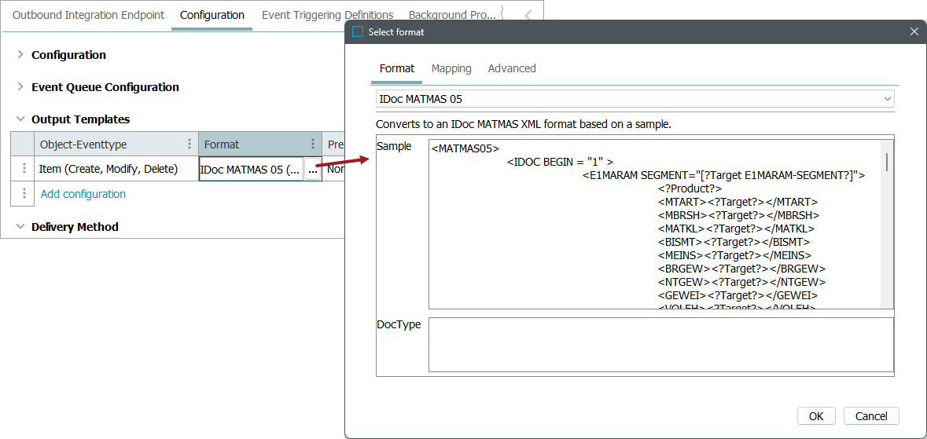Click ellipsis button in Format cell
Image resolution: width=927 pixels, height=439 pixels.
[x=312, y=170]
